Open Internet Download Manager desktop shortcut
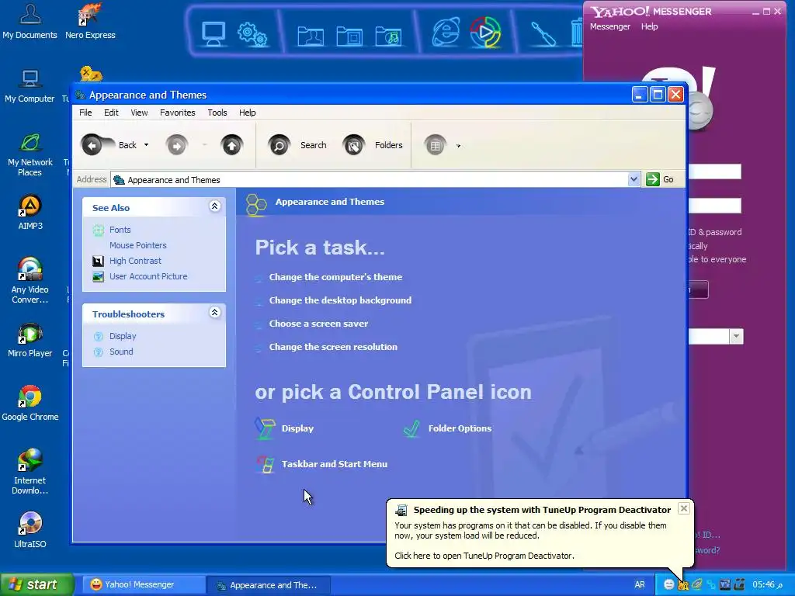795x596 pixels. 30,472
